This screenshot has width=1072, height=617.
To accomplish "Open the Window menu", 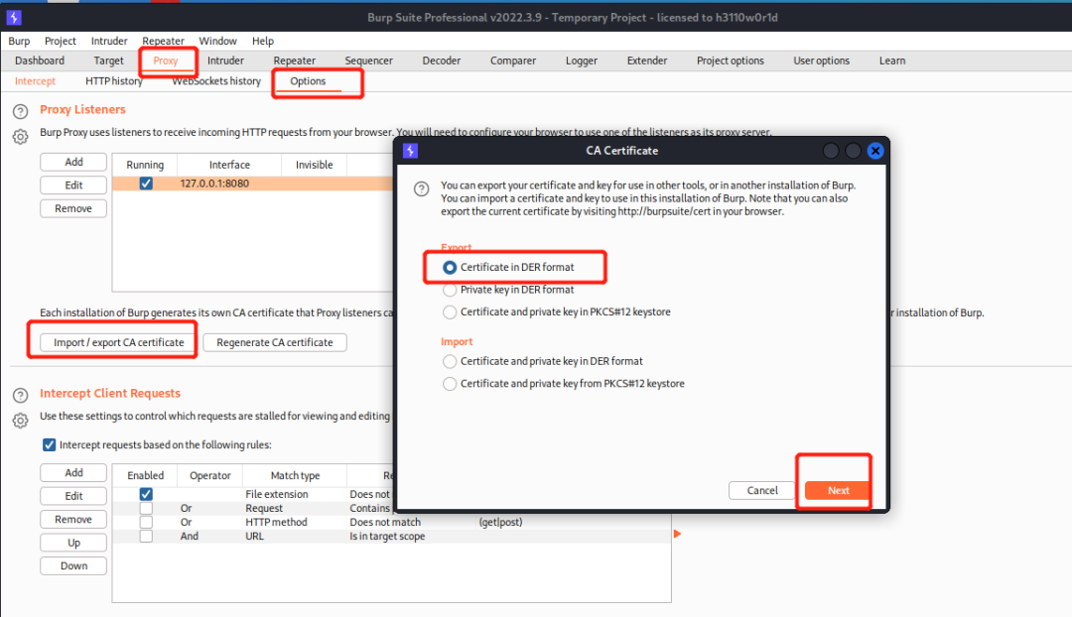I will pos(217,41).
